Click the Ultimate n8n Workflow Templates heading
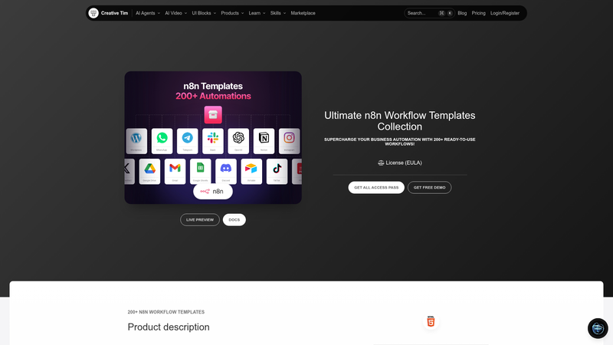Image resolution: width=613 pixels, height=345 pixels. pos(399,121)
